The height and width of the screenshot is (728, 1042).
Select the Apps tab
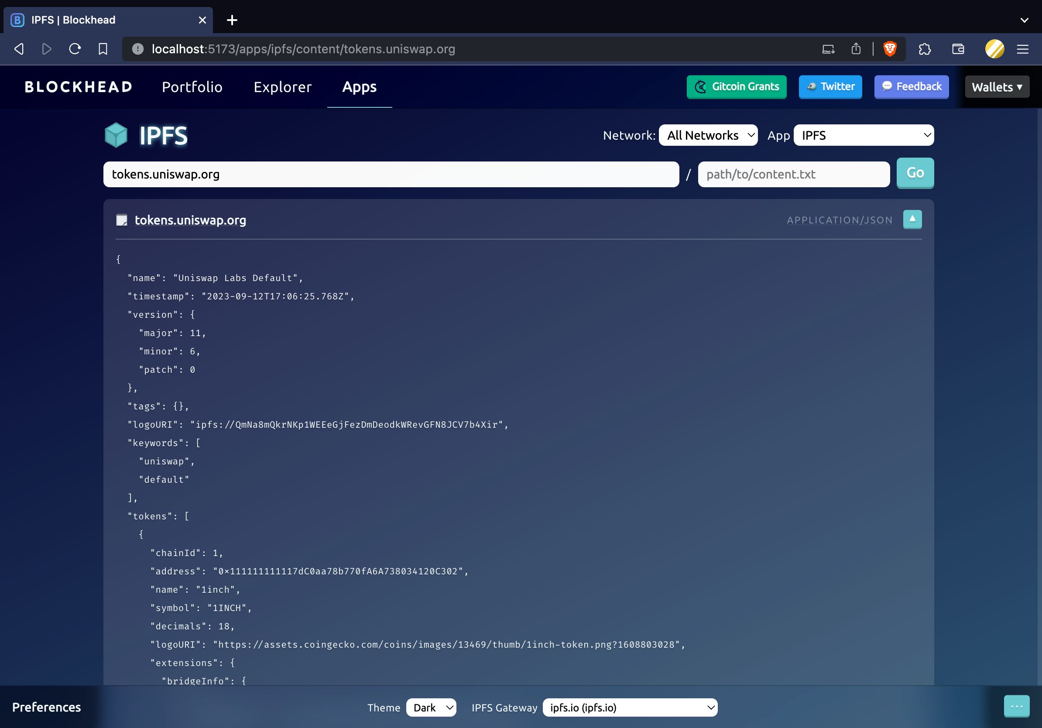tap(360, 87)
